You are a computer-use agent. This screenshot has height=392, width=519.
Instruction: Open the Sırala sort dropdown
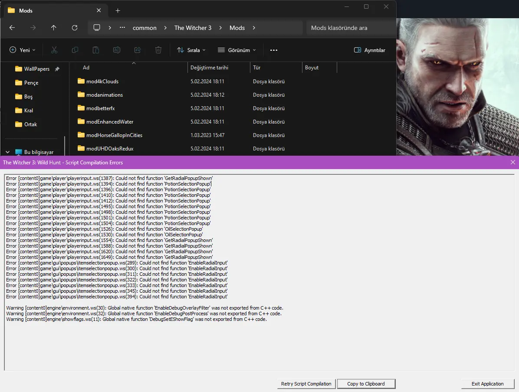coord(191,50)
